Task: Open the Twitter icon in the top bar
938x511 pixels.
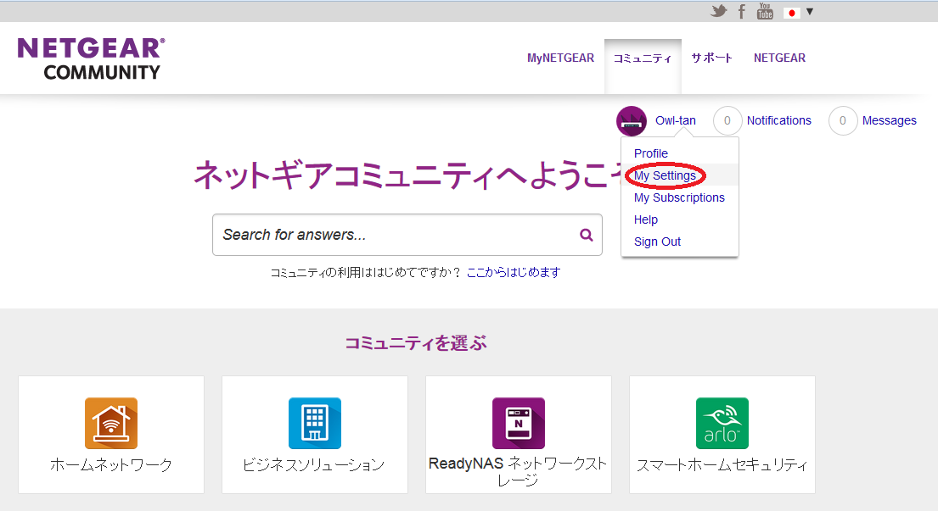Action: pyautogui.click(x=718, y=11)
